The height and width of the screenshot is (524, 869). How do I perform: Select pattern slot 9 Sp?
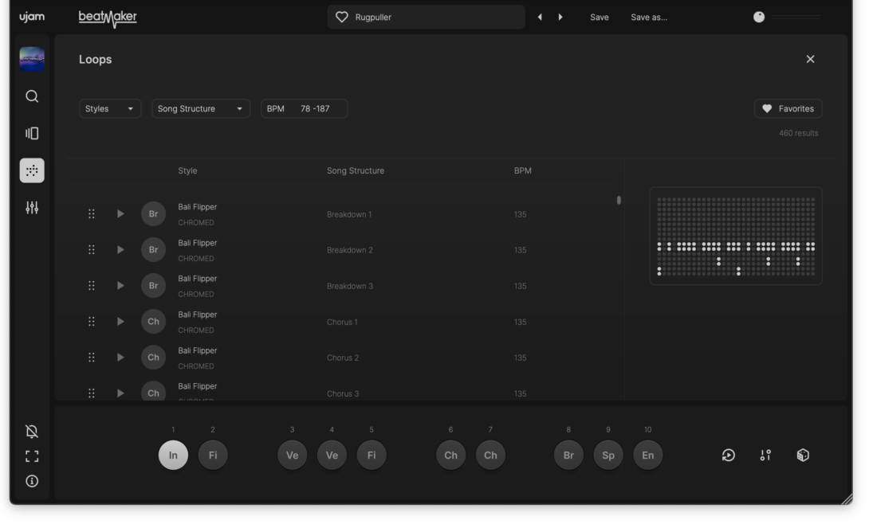608,455
